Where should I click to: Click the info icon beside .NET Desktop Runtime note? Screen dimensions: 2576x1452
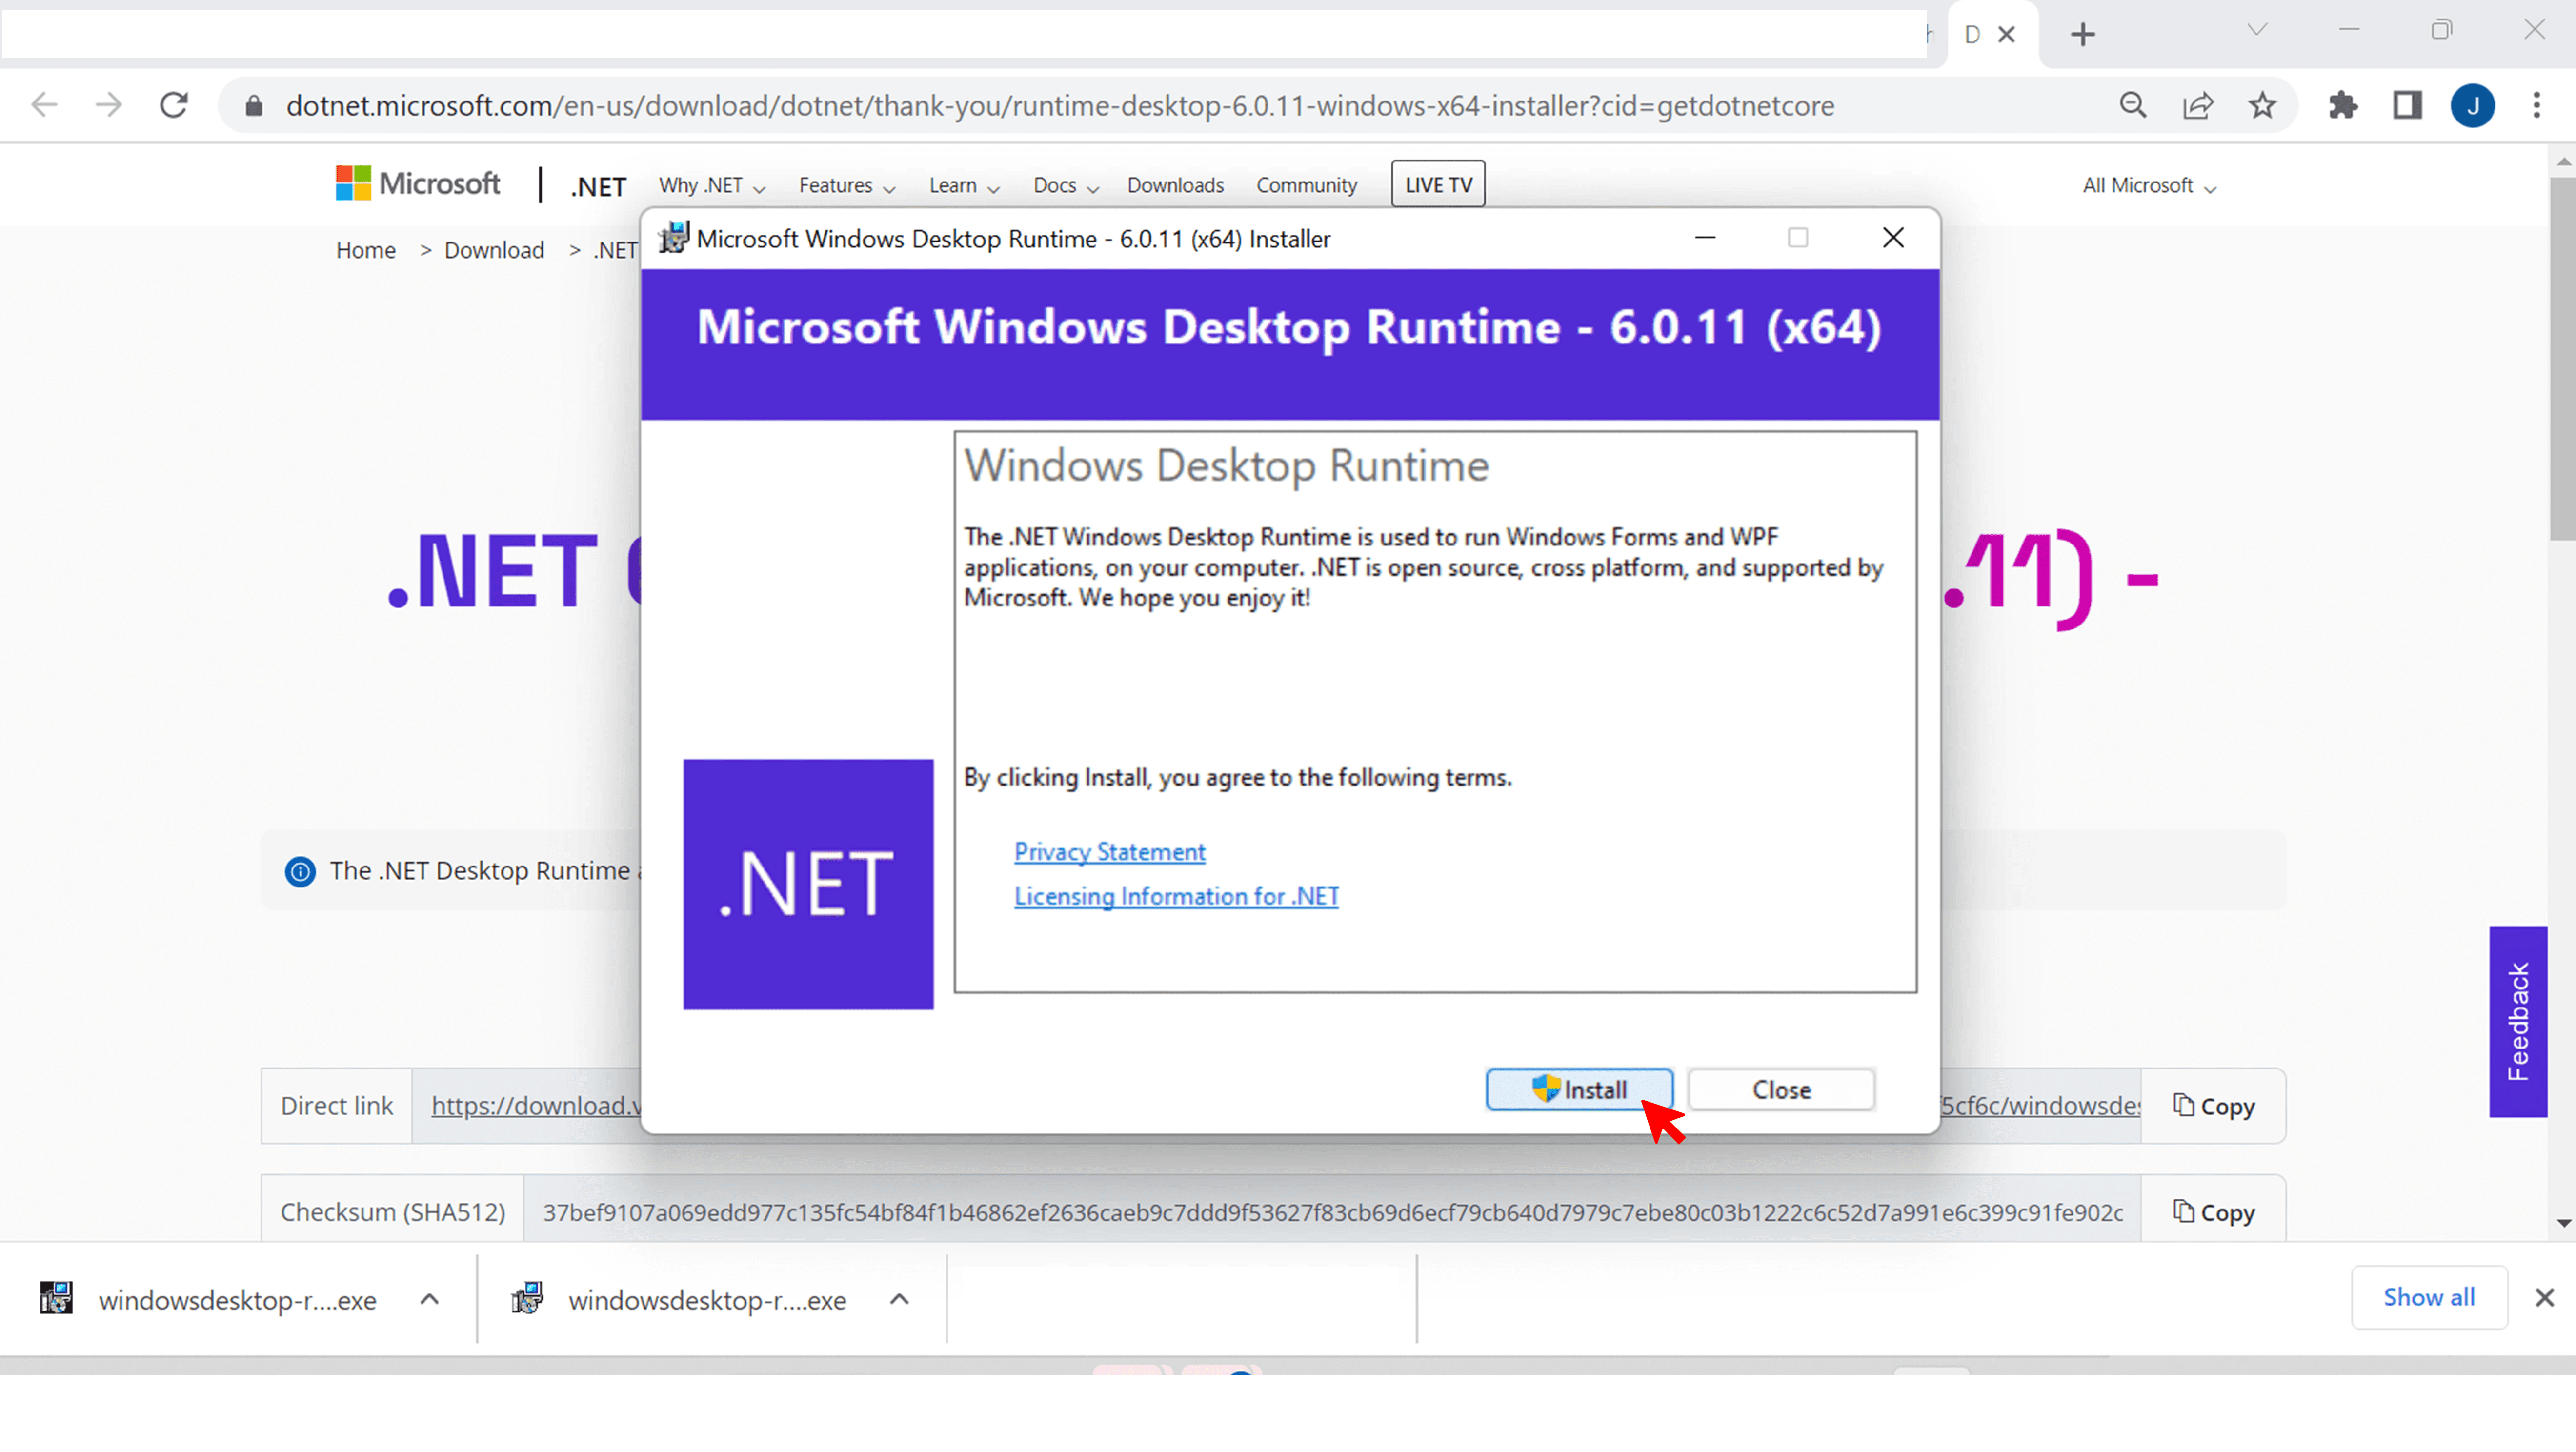pos(300,871)
